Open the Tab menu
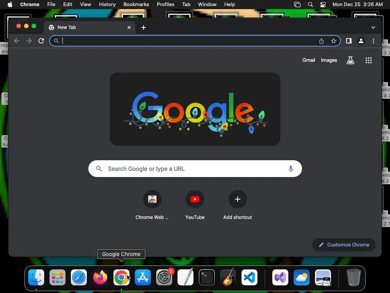This screenshot has height=293, width=390. tap(186, 5)
